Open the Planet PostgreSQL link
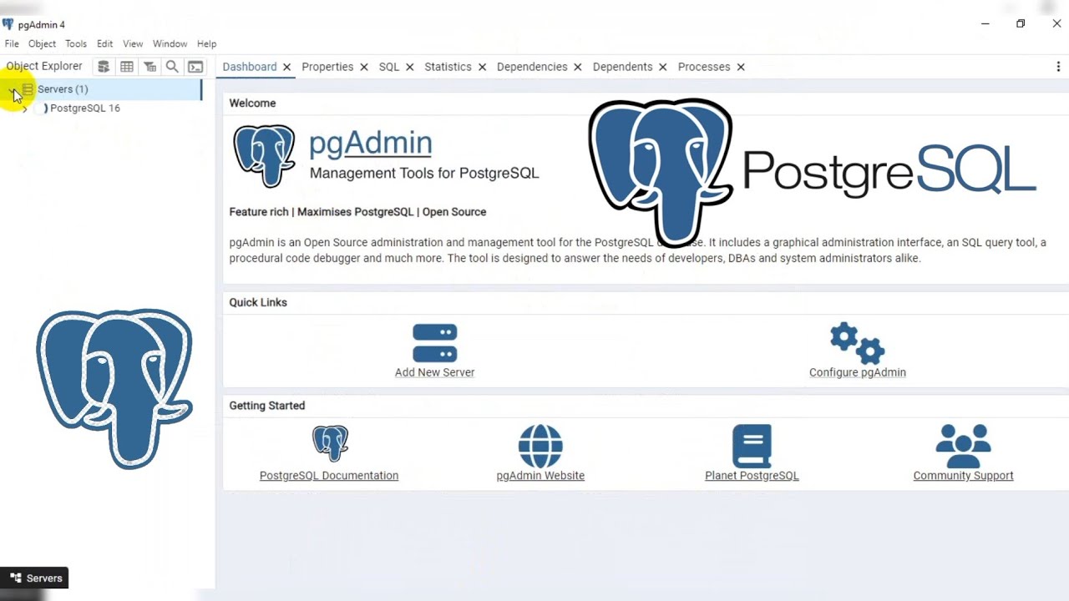Viewport: 1069px width, 601px height. point(752,476)
